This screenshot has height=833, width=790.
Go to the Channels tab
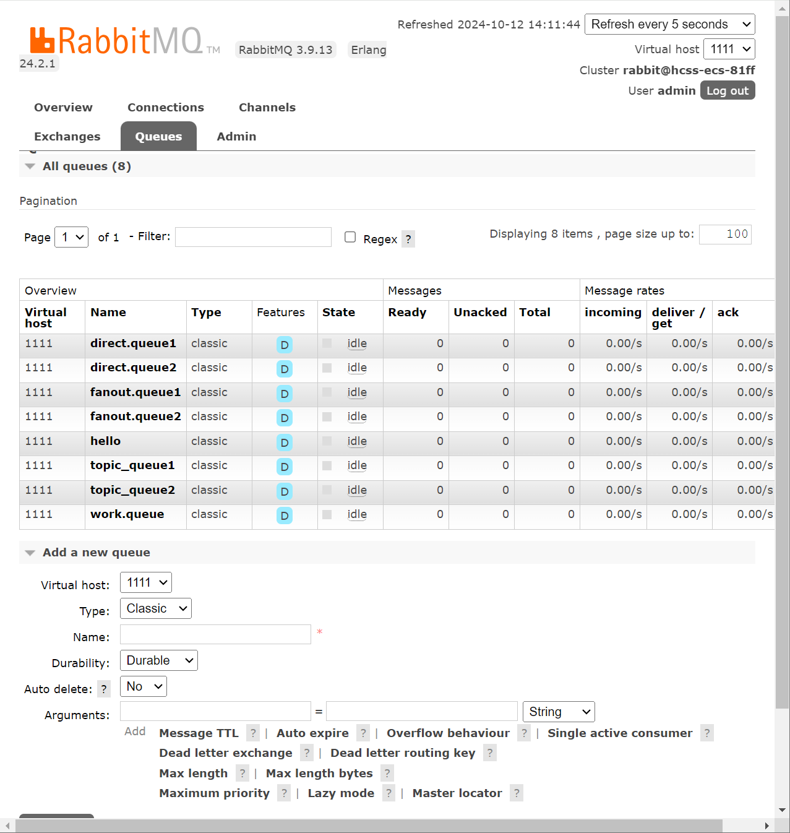click(x=267, y=108)
